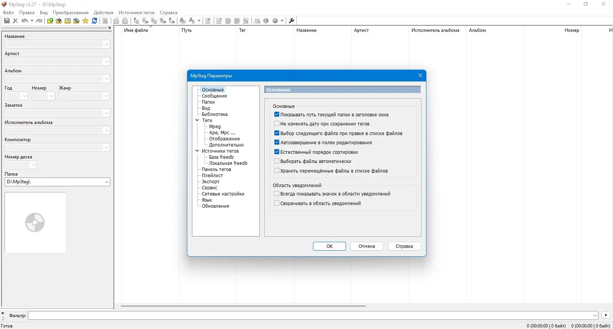
Task: Check 'Сворачивать в область уведомлений'
Action: click(x=277, y=203)
